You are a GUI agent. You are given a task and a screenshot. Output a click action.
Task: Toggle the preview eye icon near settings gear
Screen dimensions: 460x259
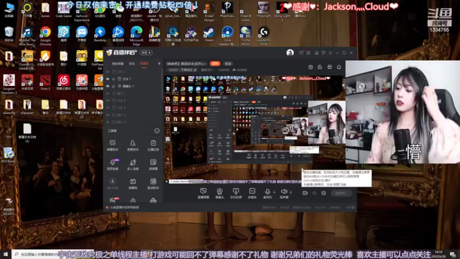[315, 193]
